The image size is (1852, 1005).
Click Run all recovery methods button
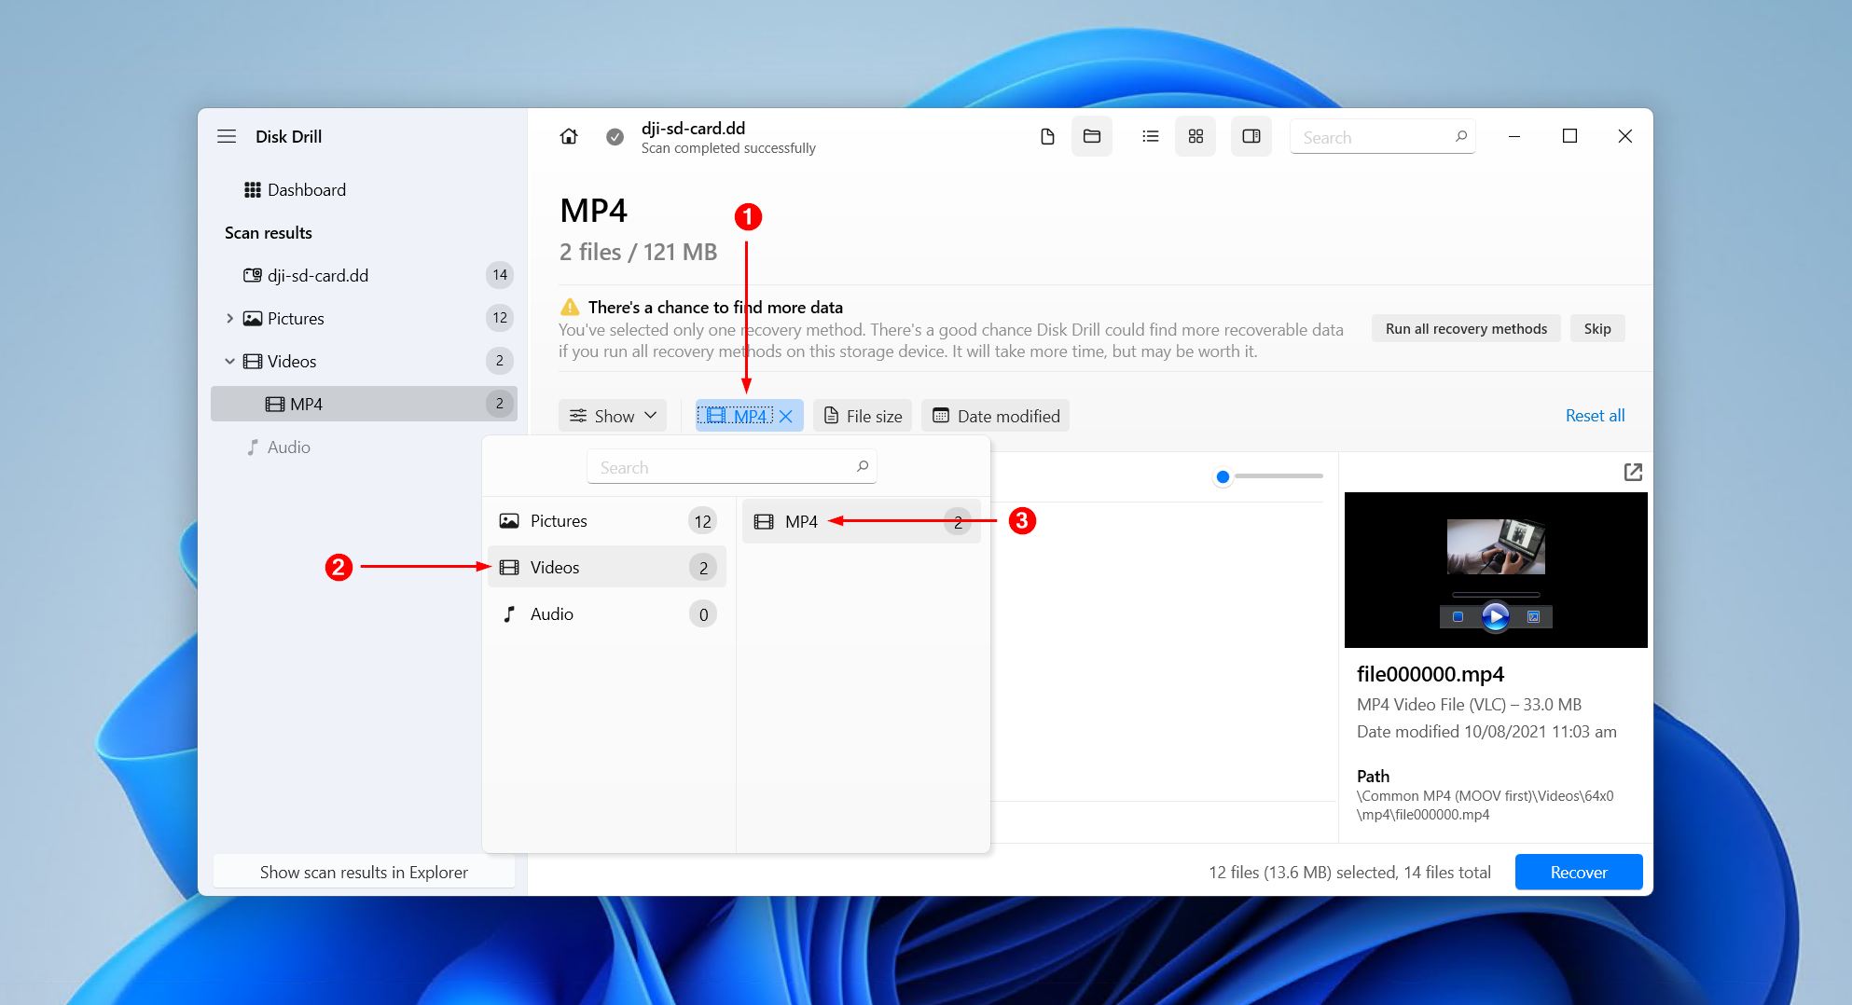[x=1466, y=328]
